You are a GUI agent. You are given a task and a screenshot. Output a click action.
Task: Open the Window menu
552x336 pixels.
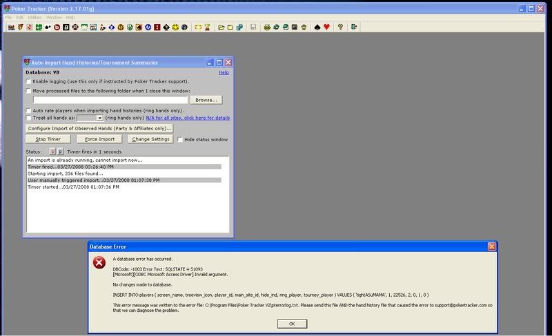tap(54, 17)
